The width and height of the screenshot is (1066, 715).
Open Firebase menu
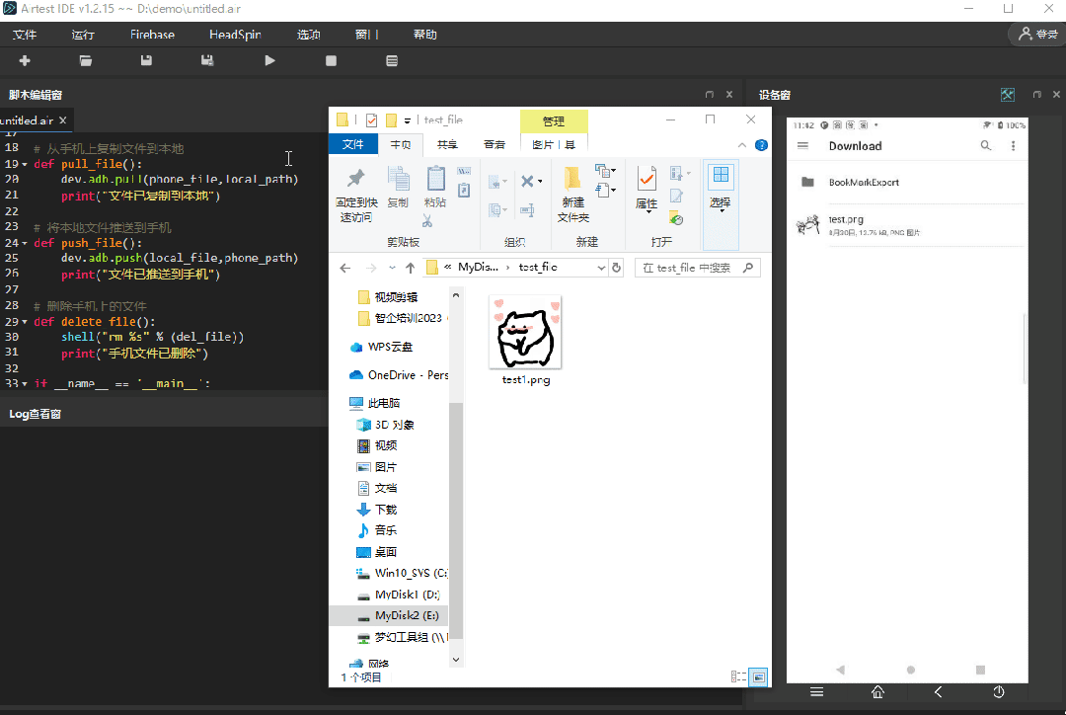pos(152,35)
